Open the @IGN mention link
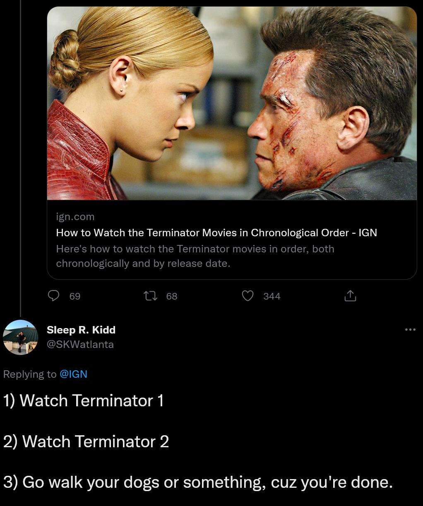 click(74, 374)
